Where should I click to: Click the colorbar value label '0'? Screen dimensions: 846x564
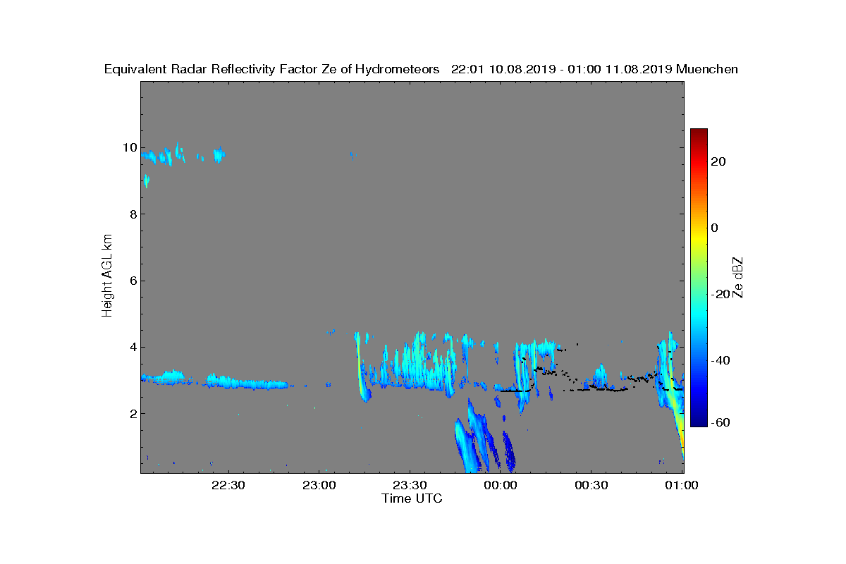coord(716,228)
